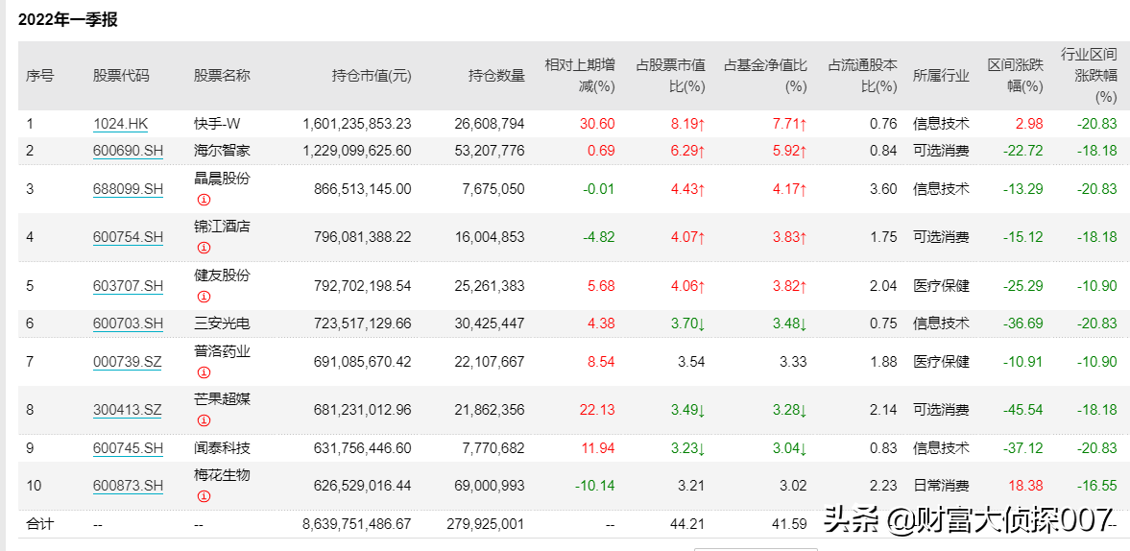Click float share ratio 3.60
The width and height of the screenshot is (1130, 551).
(884, 189)
